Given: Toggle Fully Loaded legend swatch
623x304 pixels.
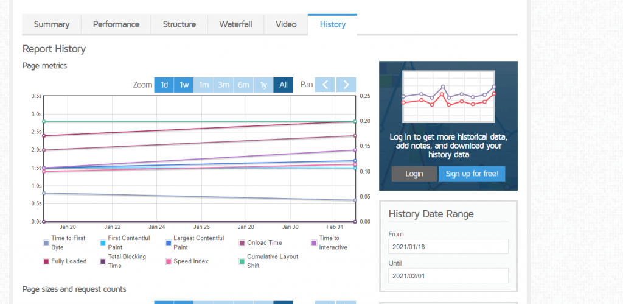Looking at the screenshot, I should pyautogui.click(x=46, y=261).
